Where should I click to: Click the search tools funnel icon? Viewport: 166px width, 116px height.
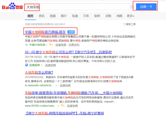pyautogui.click(x=124, y=24)
